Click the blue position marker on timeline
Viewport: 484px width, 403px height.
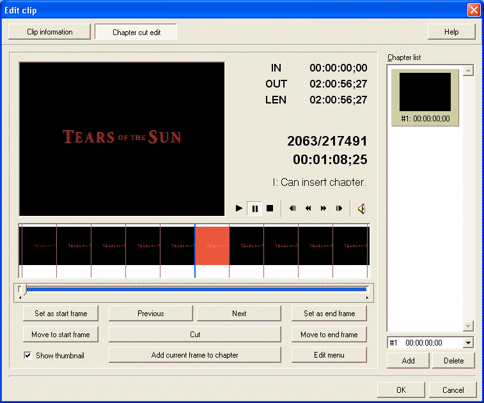pyautogui.click(x=195, y=251)
